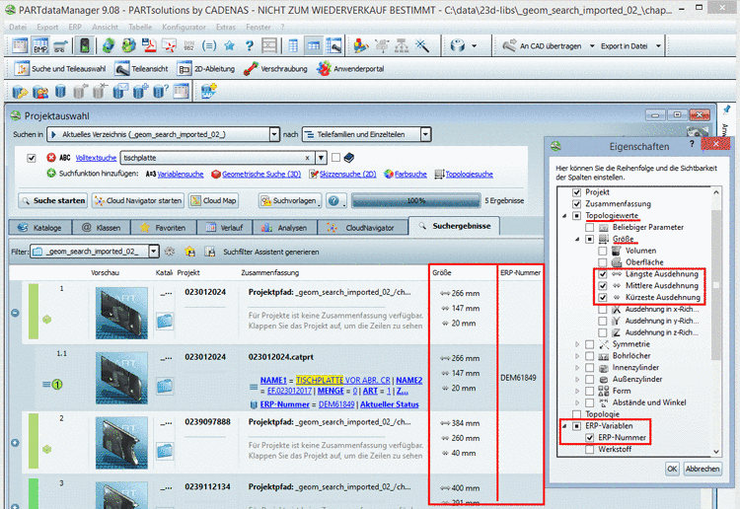Switch to Favoriten tab
740x509 pixels.
click(x=163, y=228)
